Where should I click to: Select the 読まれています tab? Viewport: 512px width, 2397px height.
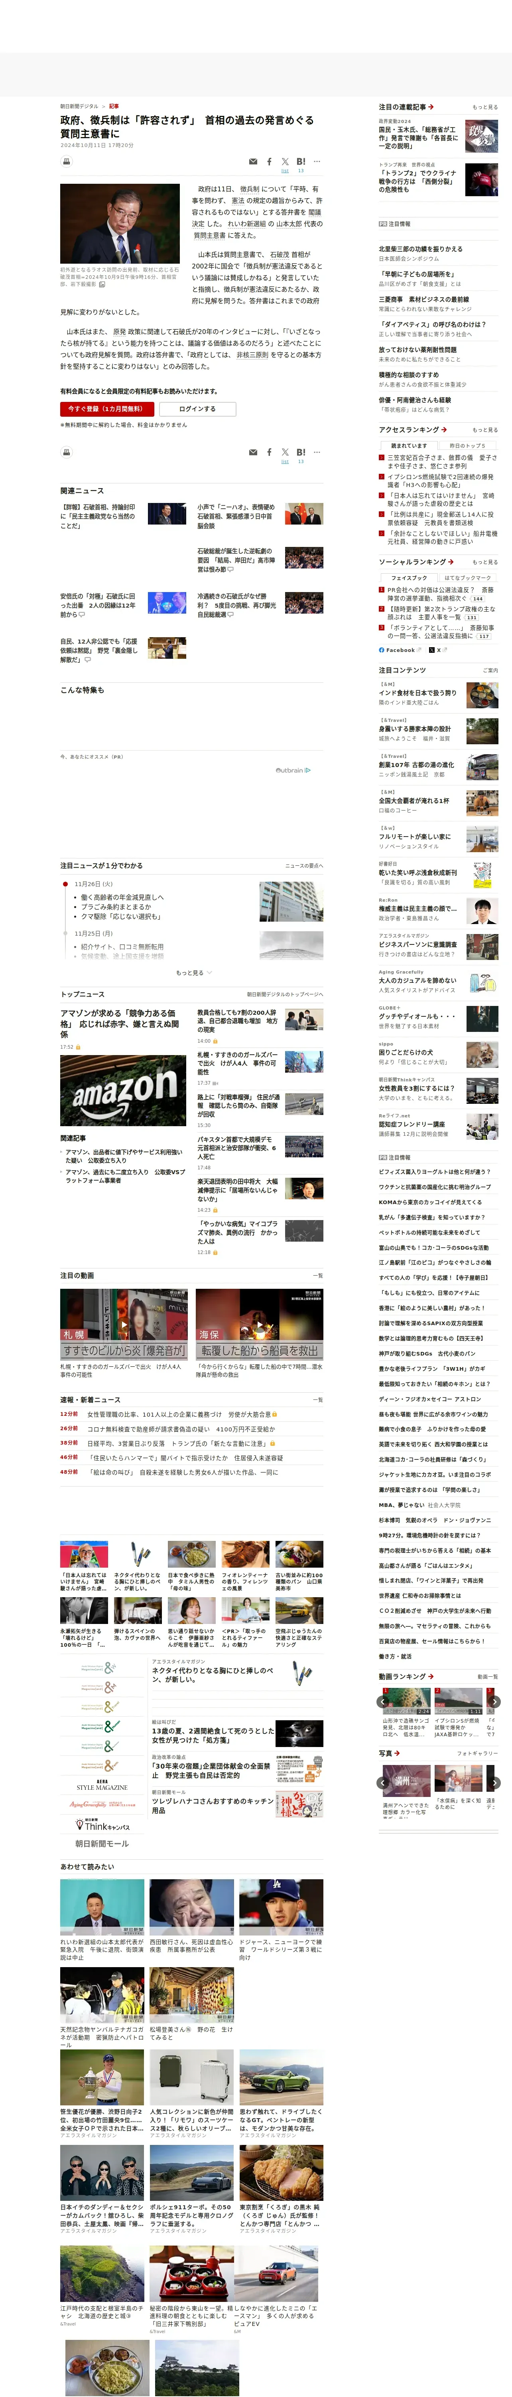click(409, 446)
